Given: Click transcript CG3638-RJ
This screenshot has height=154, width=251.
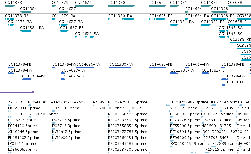Looking at the screenshot, I should [238, 22].
